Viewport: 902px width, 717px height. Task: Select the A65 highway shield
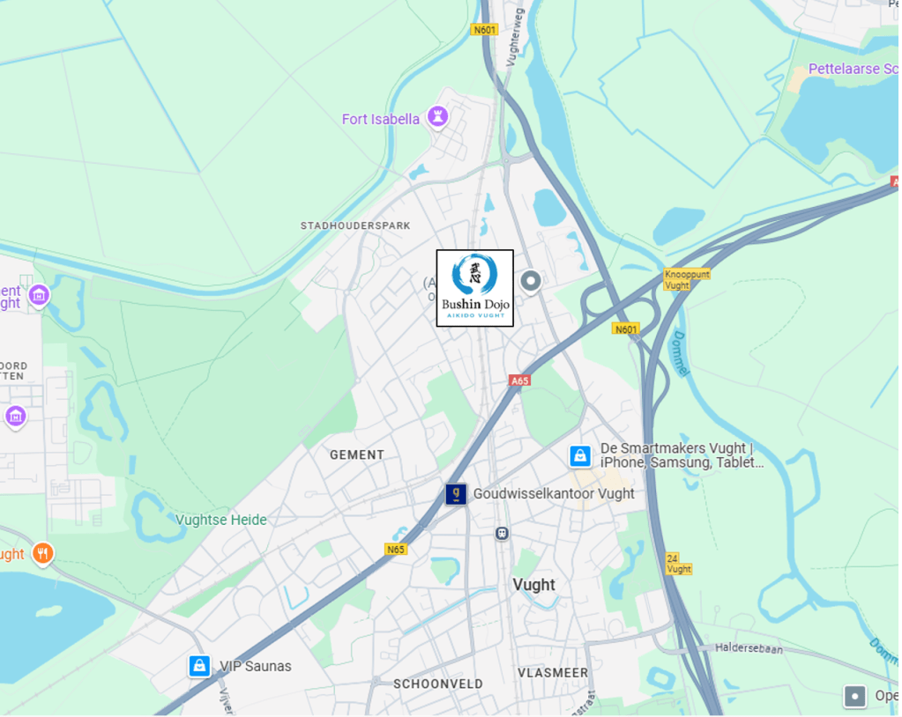(520, 381)
